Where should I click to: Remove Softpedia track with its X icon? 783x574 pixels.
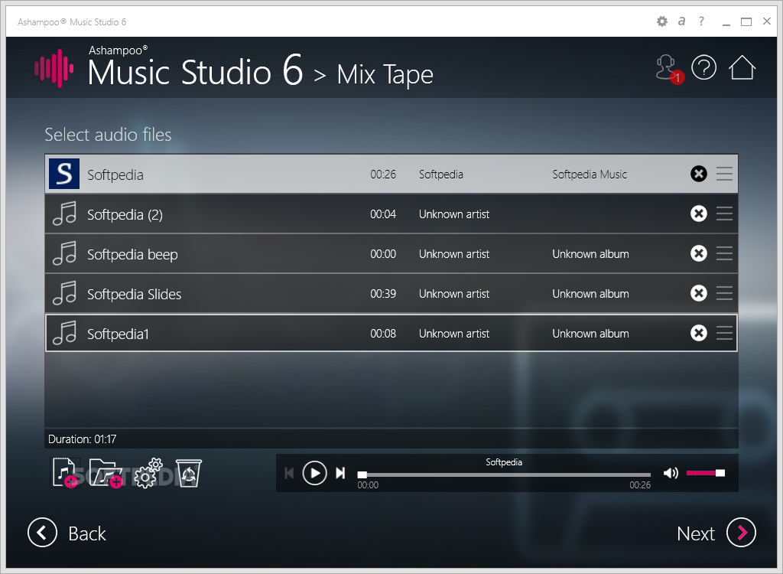699,174
